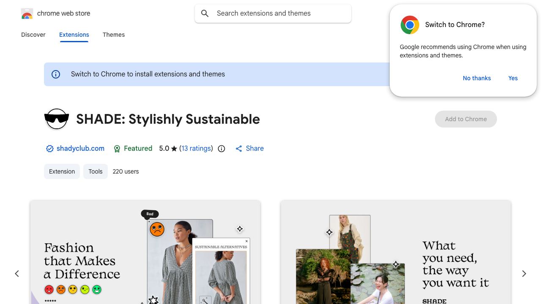541x304 pixels.
Task: Open the Discover tab
Action: click(33, 35)
